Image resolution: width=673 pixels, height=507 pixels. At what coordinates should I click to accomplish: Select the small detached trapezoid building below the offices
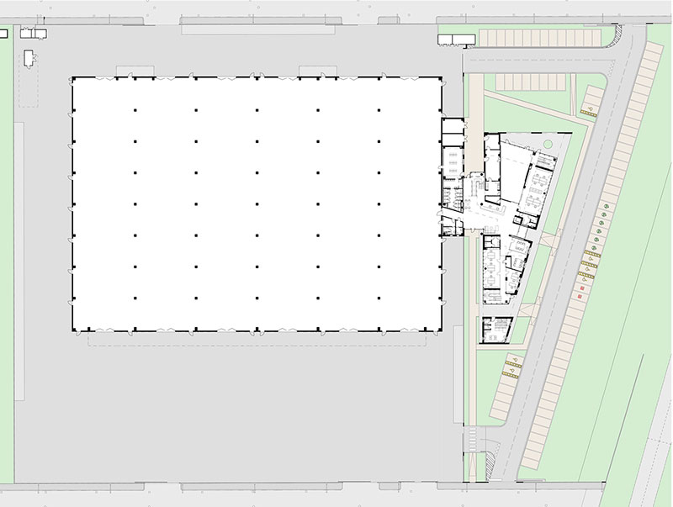495,330
